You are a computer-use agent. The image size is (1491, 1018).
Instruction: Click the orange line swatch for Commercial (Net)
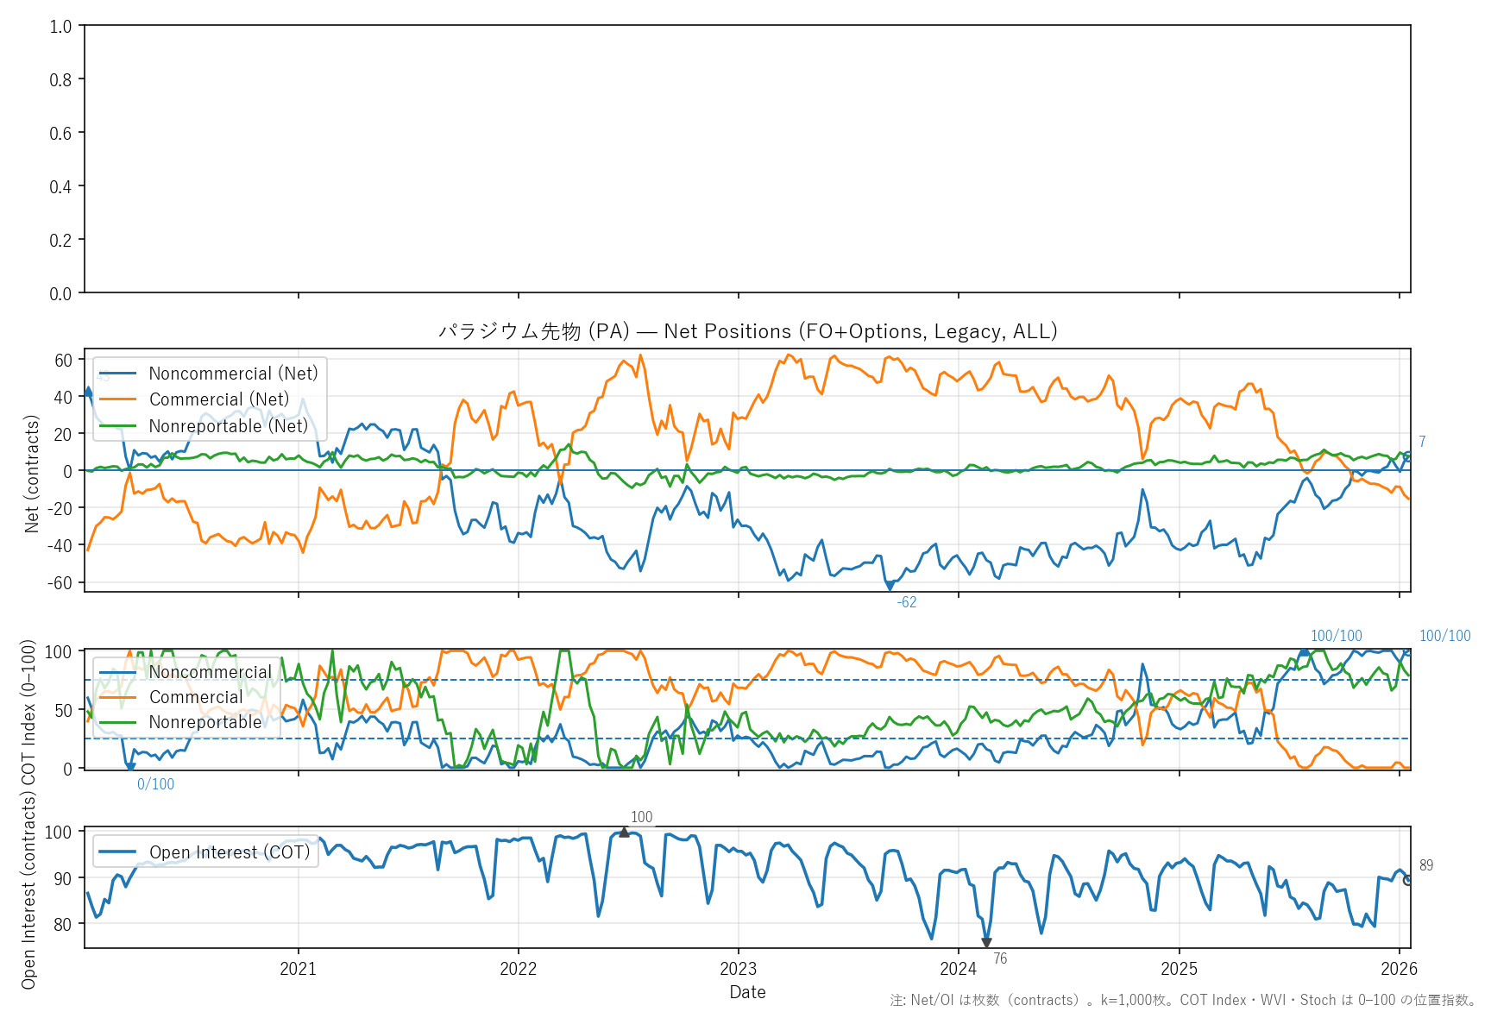117,399
